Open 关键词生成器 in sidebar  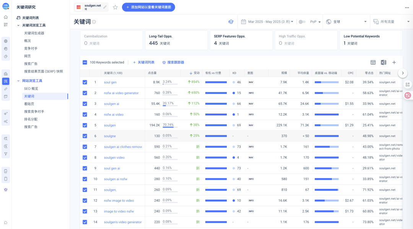click(34, 33)
